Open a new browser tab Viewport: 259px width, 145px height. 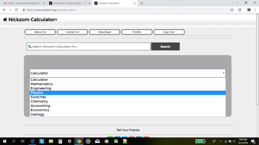[x=142, y=3]
